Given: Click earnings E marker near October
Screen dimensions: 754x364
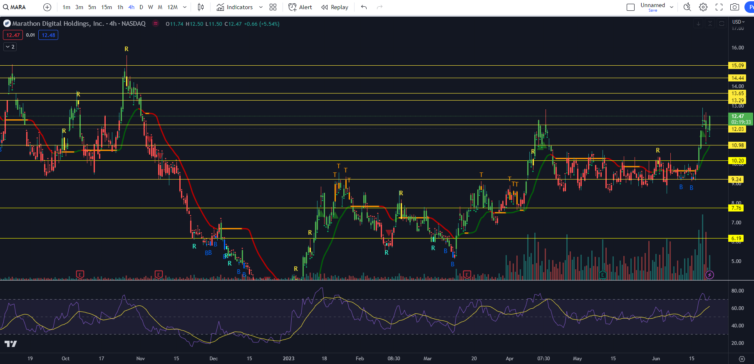Looking at the screenshot, I should [x=80, y=274].
